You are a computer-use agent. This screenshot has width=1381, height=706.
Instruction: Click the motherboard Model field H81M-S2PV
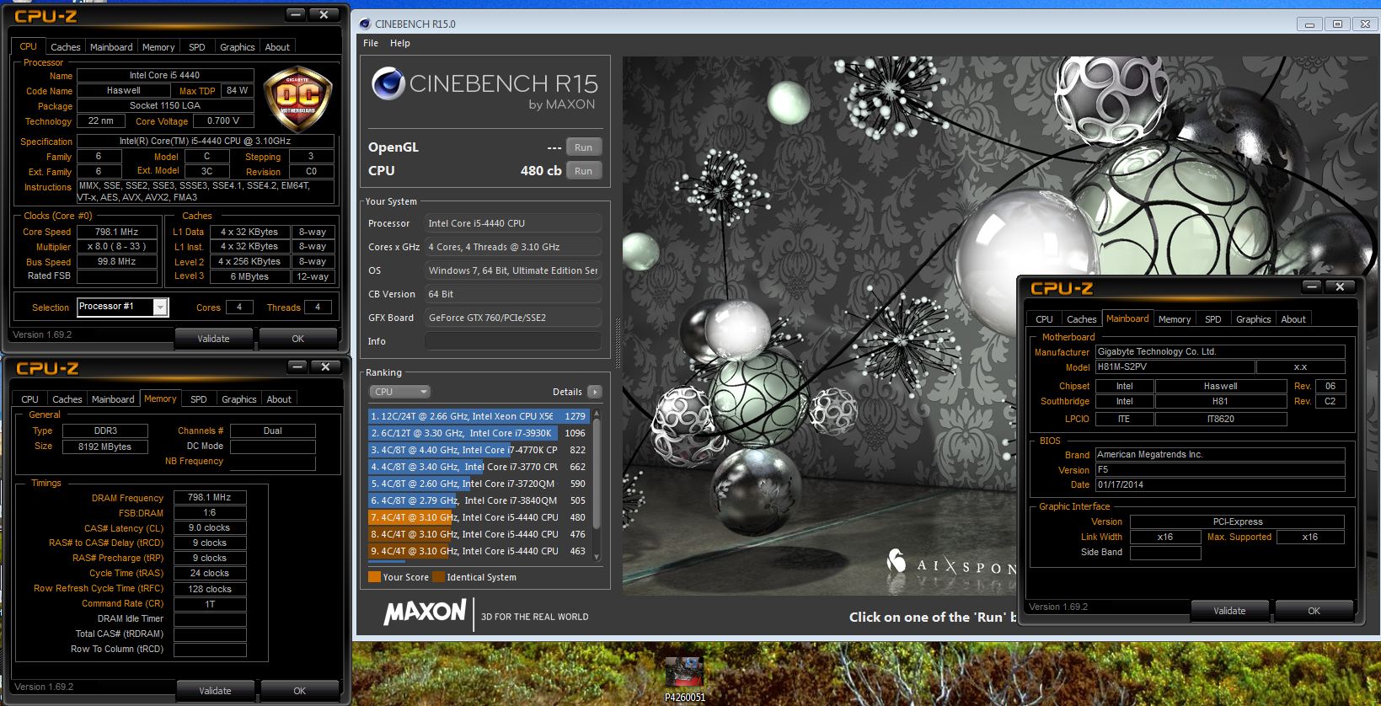(1175, 367)
